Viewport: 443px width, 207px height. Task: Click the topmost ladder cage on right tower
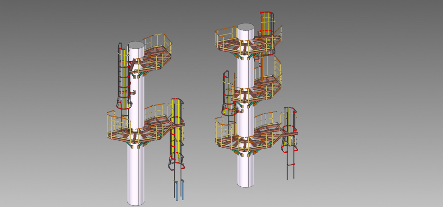pos(266,22)
